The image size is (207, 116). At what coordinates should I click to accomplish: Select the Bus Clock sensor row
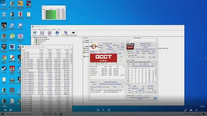[x=46, y=70]
